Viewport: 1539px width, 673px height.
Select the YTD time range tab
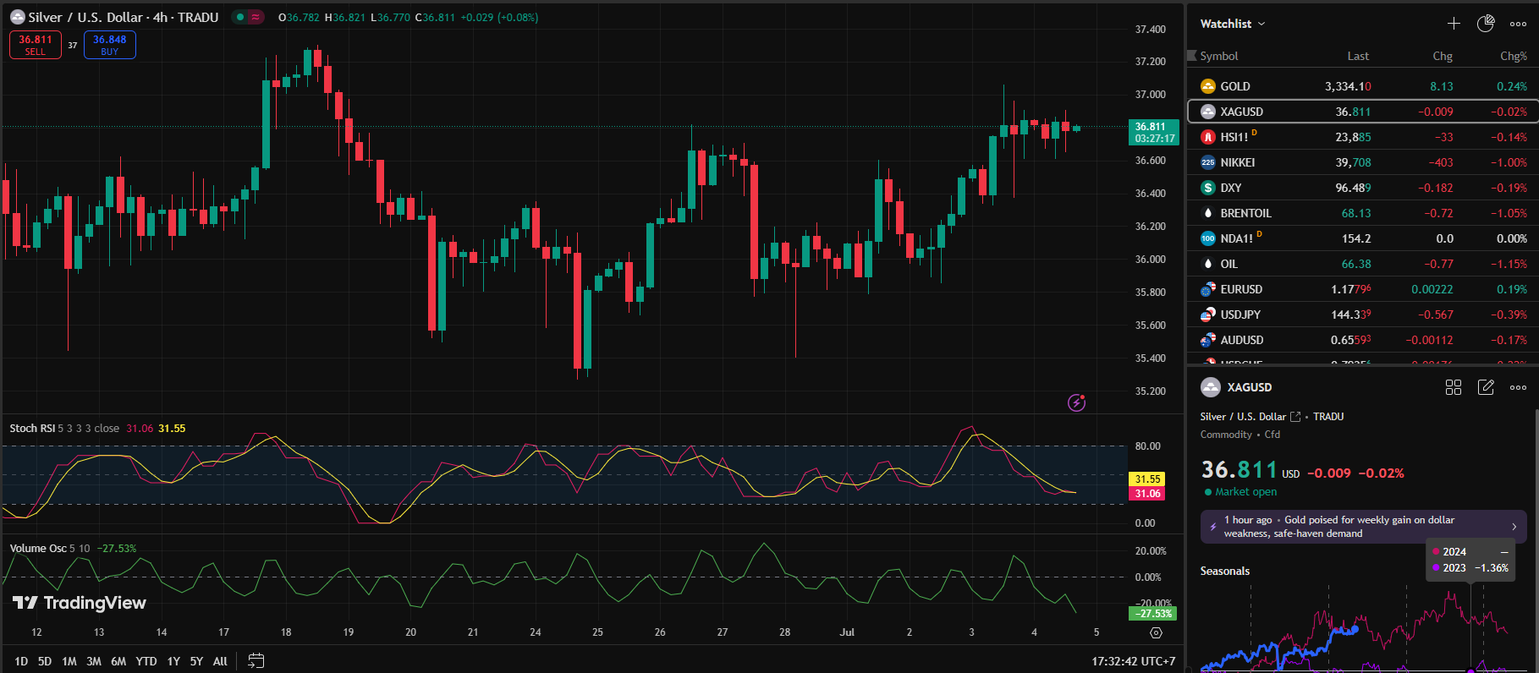pos(146,661)
